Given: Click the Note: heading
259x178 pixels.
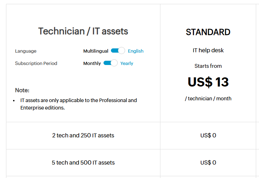Looking at the screenshot, I should tap(22, 90).
